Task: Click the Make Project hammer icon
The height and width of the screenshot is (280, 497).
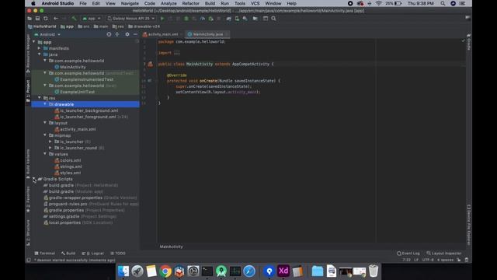Action: [74, 19]
